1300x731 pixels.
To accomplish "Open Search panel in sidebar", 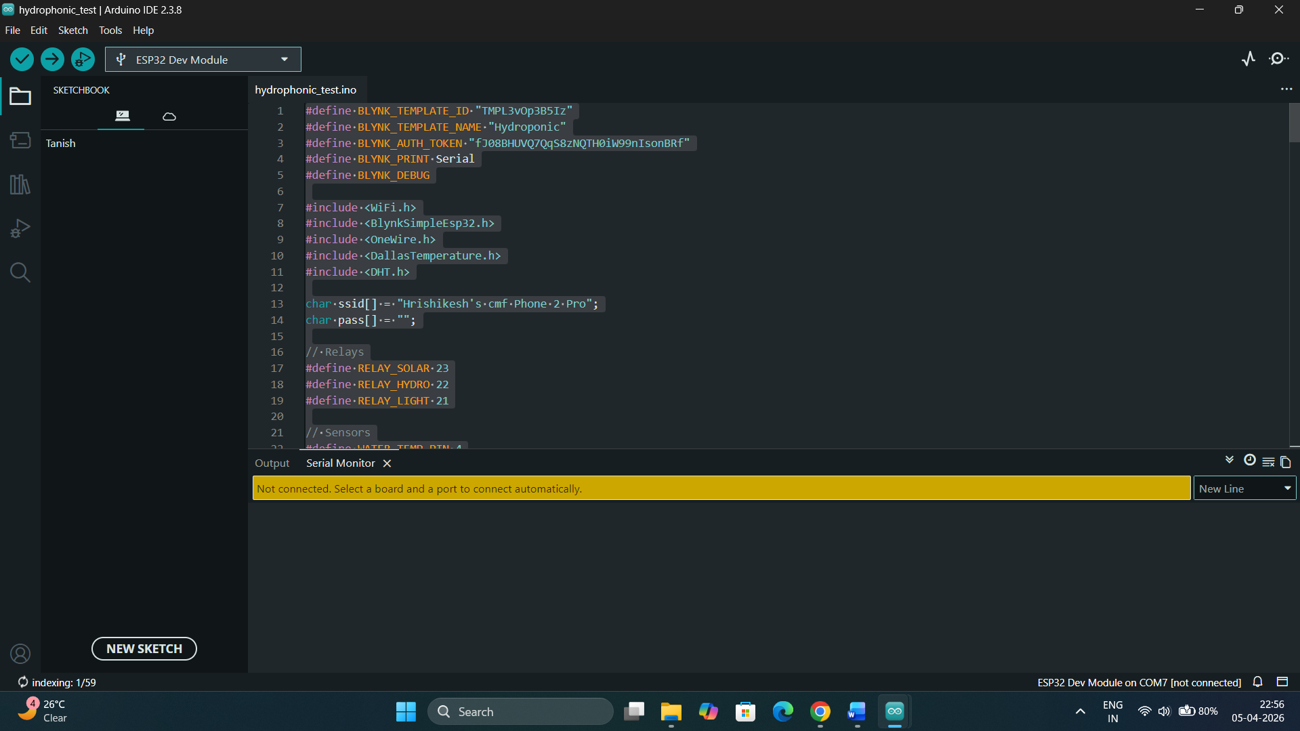I will click(x=20, y=272).
